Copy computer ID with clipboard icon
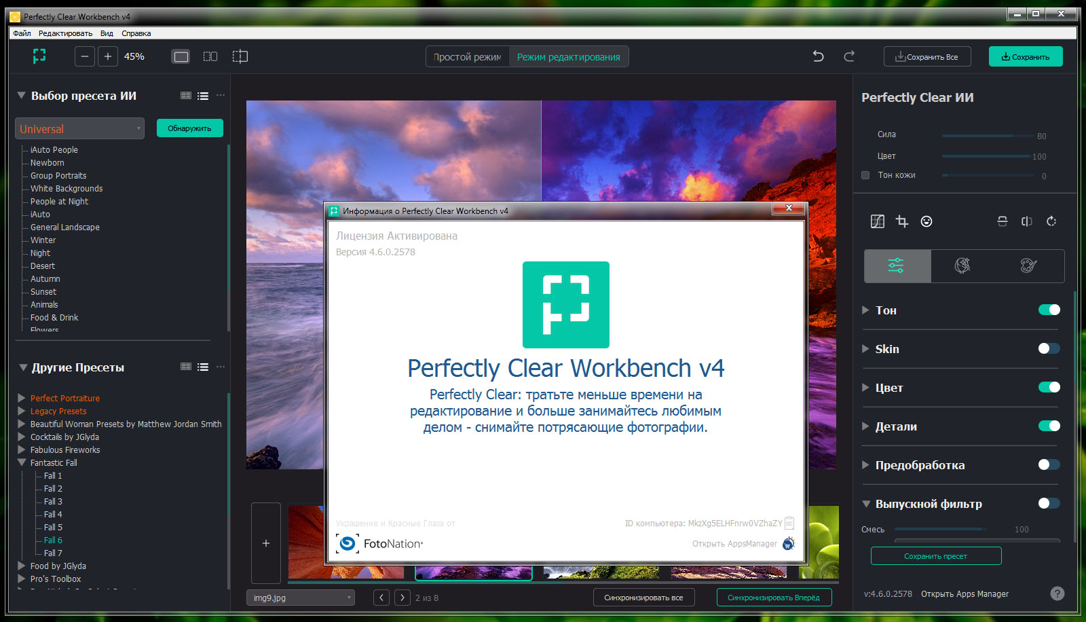This screenshot has width=1086, height=622. pyautogui.click(x=789, y=523)
